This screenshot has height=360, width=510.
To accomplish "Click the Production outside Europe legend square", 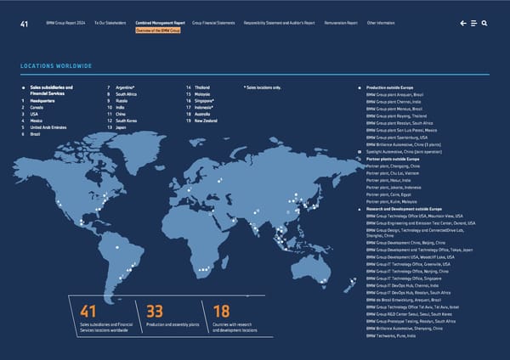I will 360,87.
